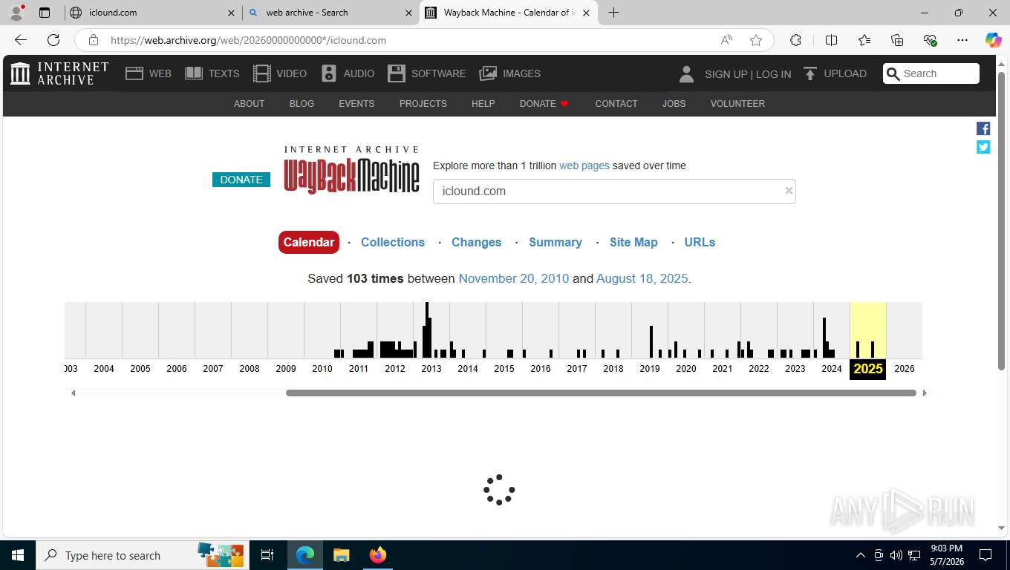Screen dimensions: 1010x570
Task: Open DONATE link with heart
Action: tap(544, 103)
